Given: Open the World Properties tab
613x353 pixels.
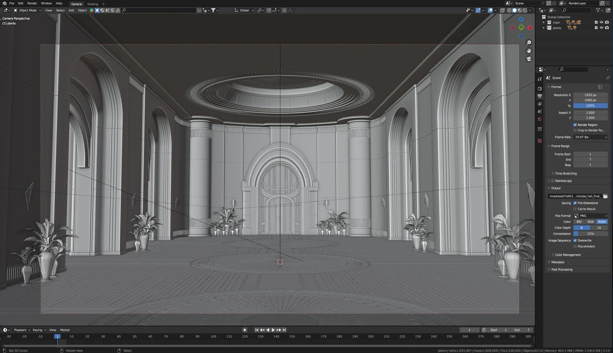Looking at the screenshot, I should click(540, 119).
